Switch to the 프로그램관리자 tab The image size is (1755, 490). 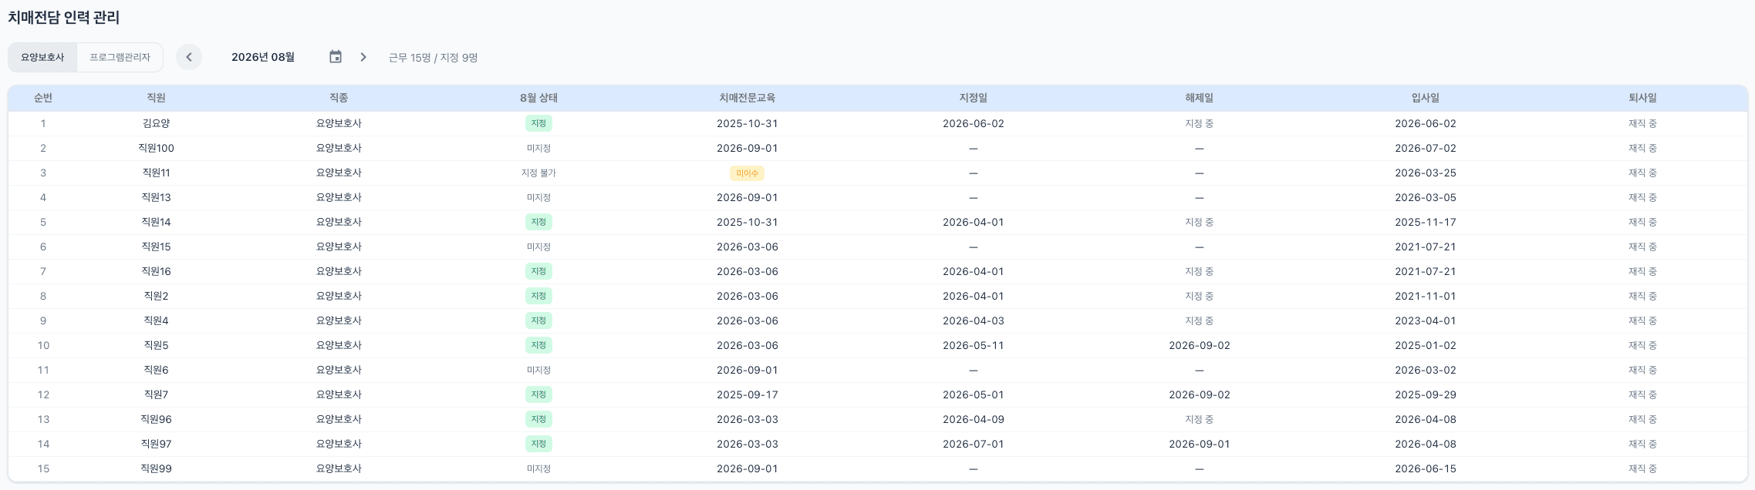point(120,57)
